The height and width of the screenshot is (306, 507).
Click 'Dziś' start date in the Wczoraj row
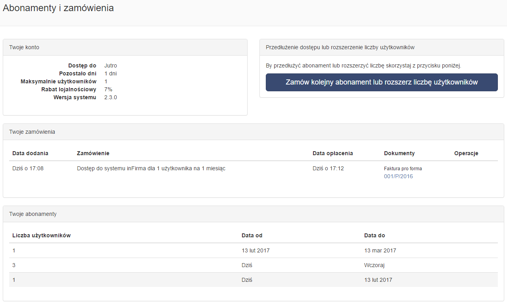coord(247,265)
